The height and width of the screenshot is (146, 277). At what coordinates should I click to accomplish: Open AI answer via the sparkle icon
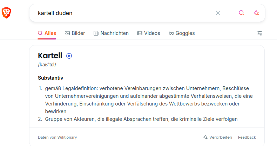click(x=256, y=13)
